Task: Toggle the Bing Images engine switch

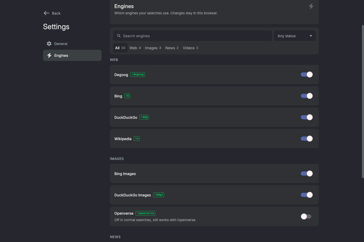Action: pyautogui.click(x=307, y=173)
